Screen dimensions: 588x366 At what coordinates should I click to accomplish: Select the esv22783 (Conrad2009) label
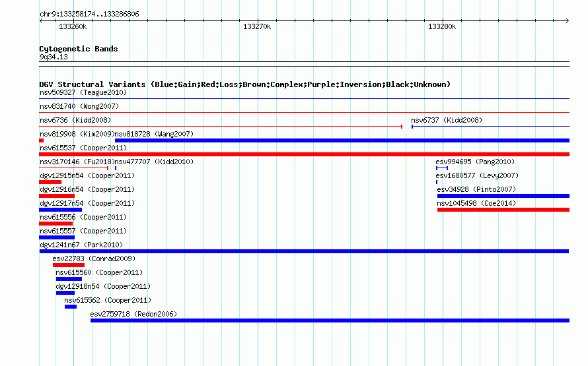[x=94, y=259]
